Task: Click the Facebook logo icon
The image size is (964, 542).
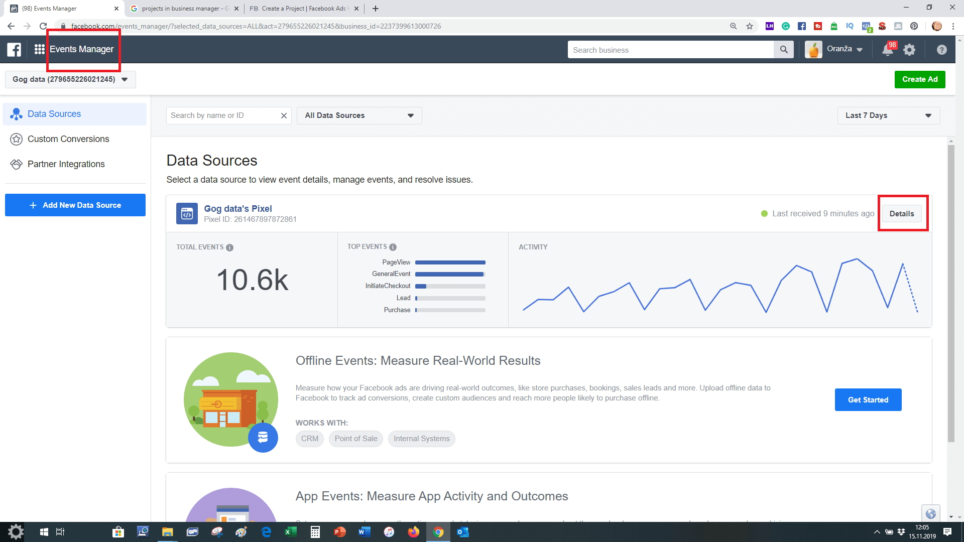Action: click(14, 49)
